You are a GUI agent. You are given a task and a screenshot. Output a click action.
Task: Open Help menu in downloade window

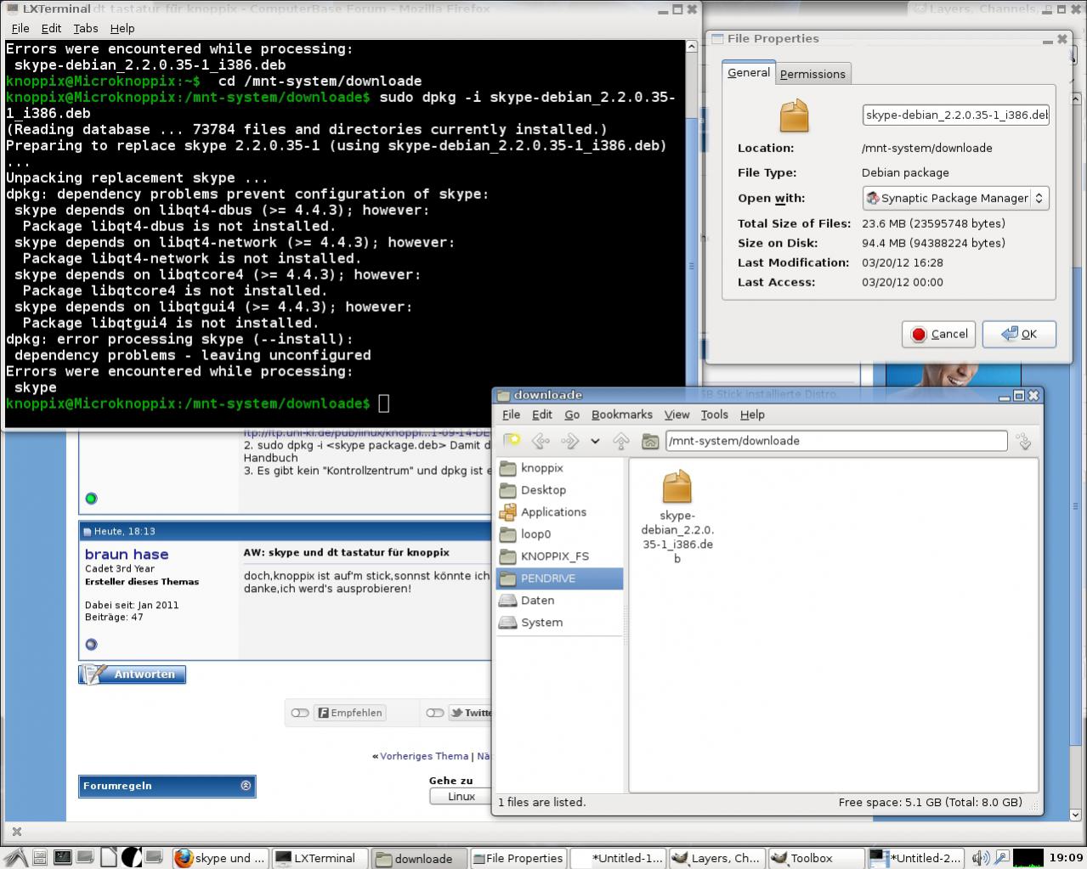click(752, 415)
